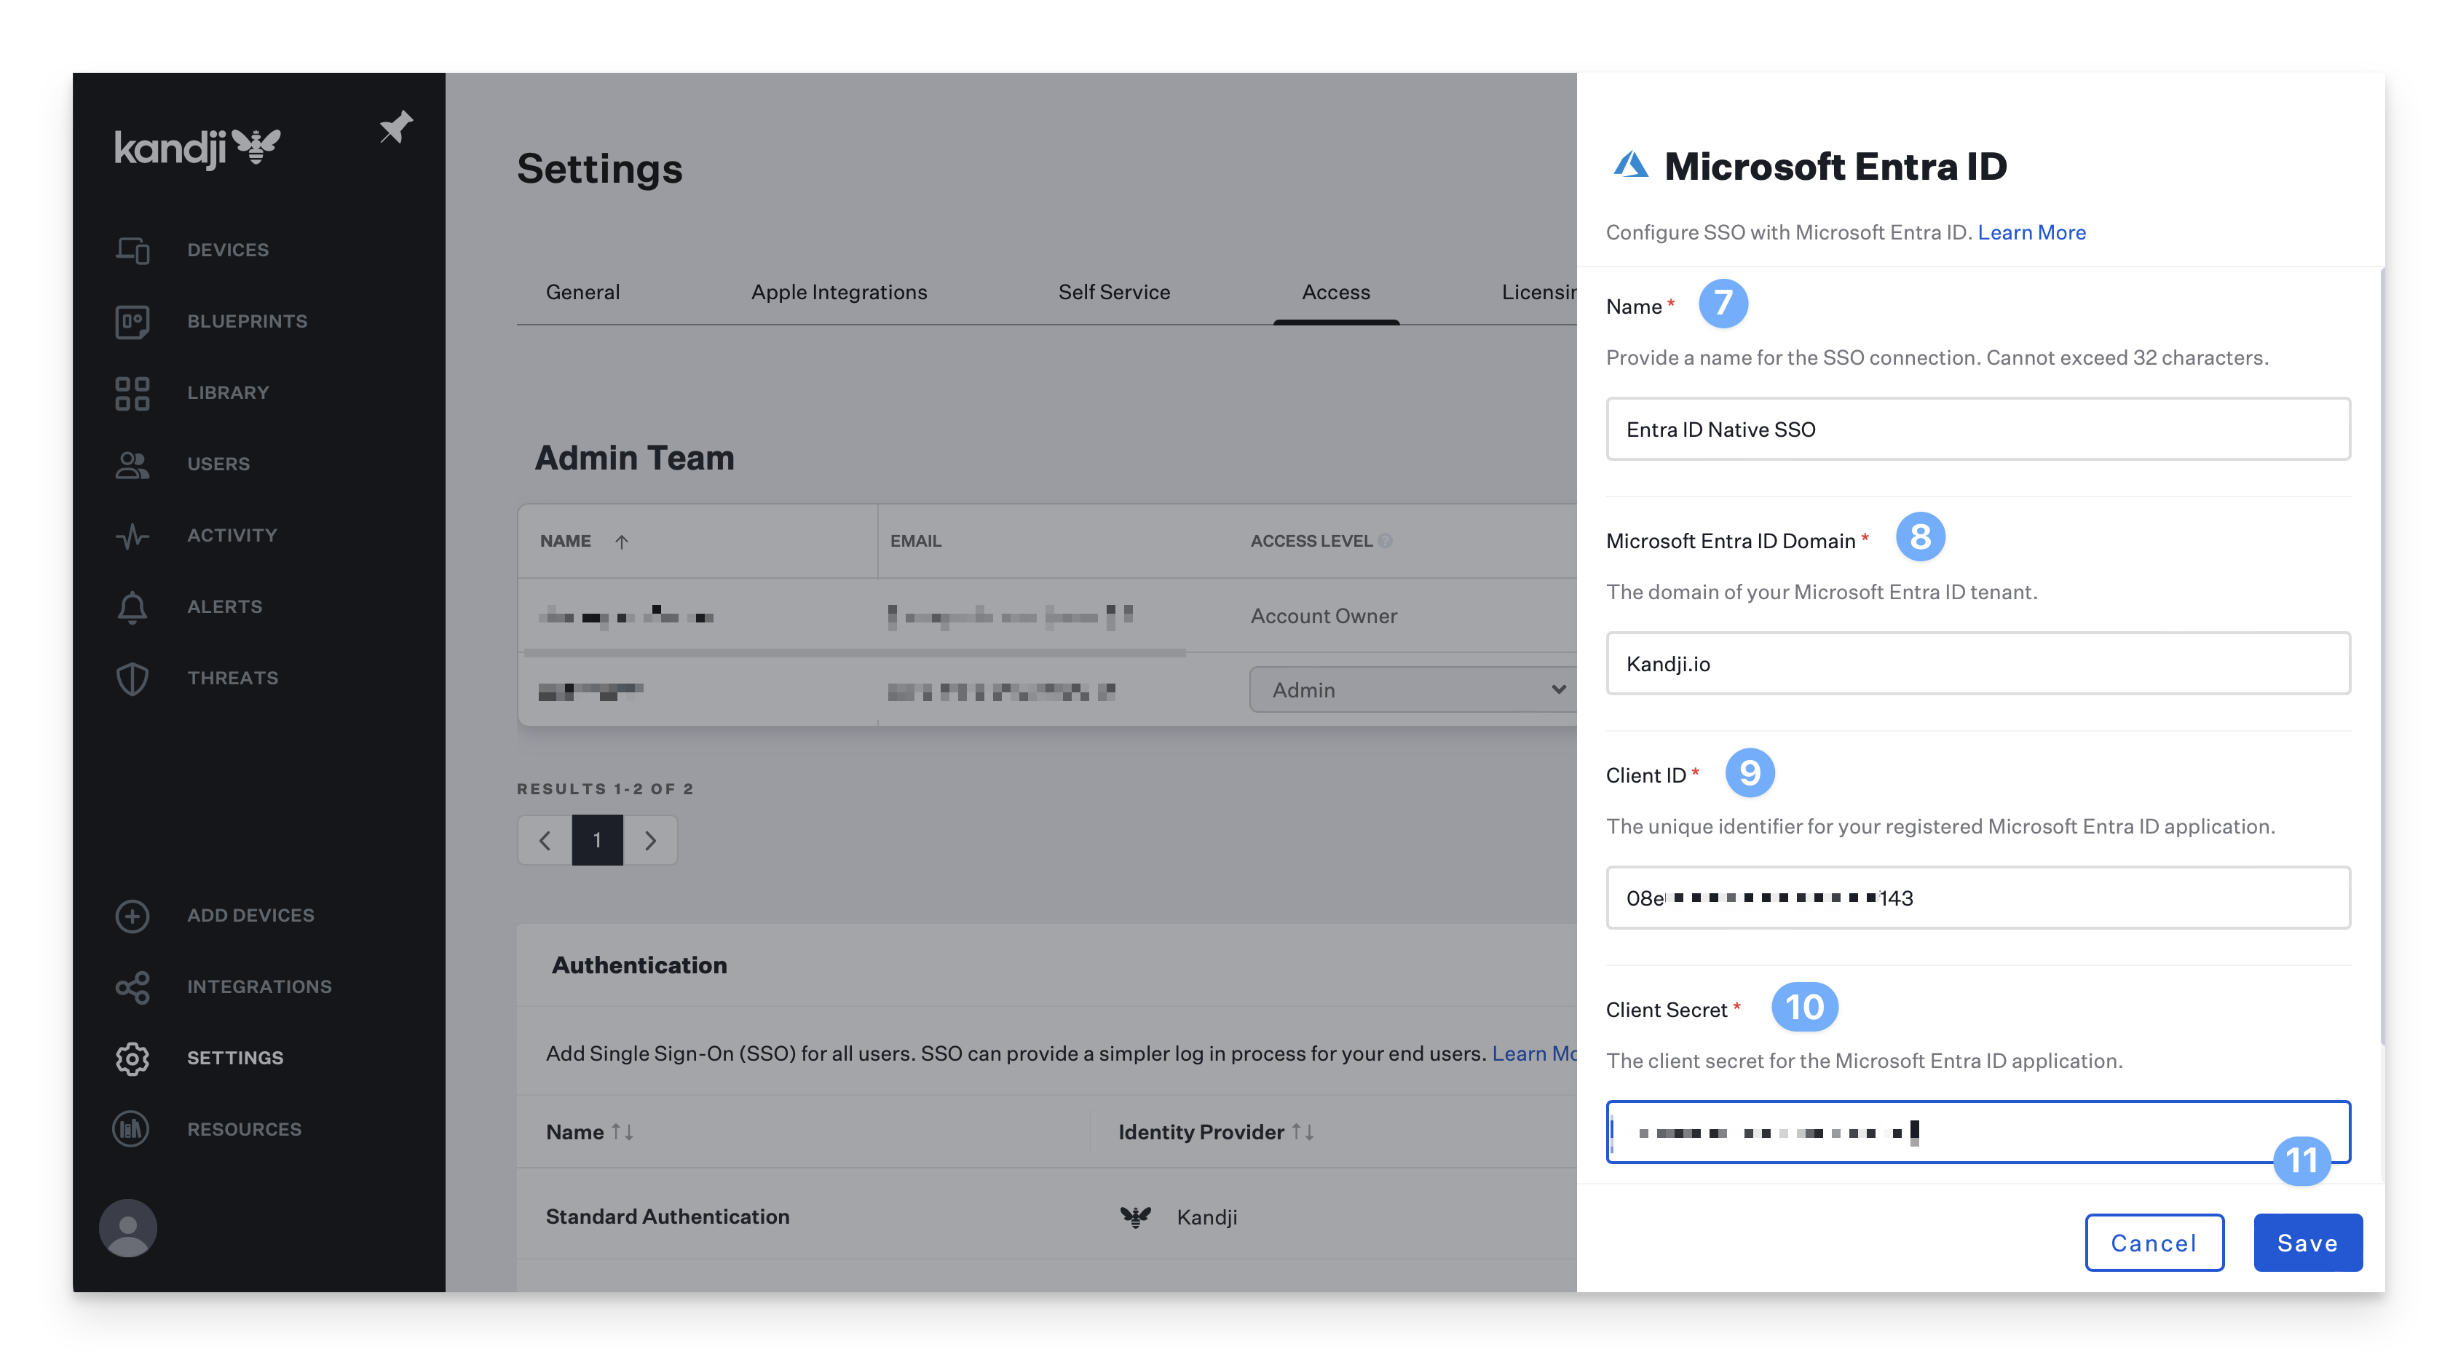Open the Alerts bell icon
The height and width of the screenshot is (1365, 2458).
pos(133,608)
